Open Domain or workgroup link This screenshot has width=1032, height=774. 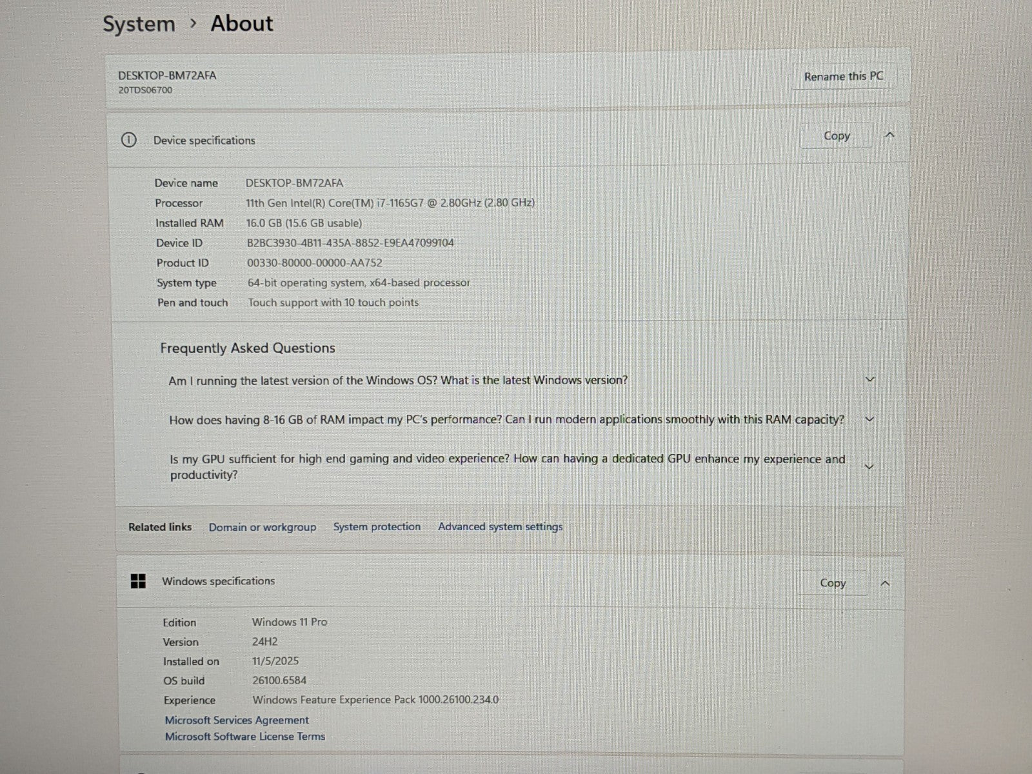tap(263, 527)
